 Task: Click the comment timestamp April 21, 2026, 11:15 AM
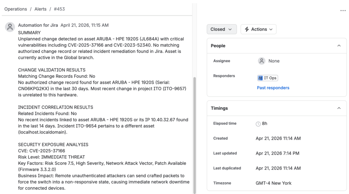coord(85,25)
